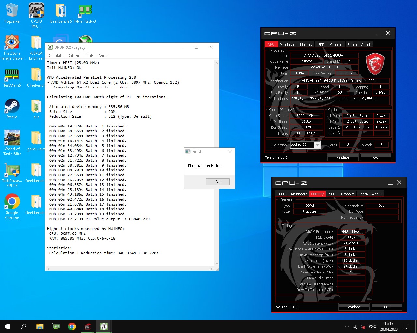Select SPD tab in upper CPU-Z window
Screen dimensions: 417x333
[321, 45]
